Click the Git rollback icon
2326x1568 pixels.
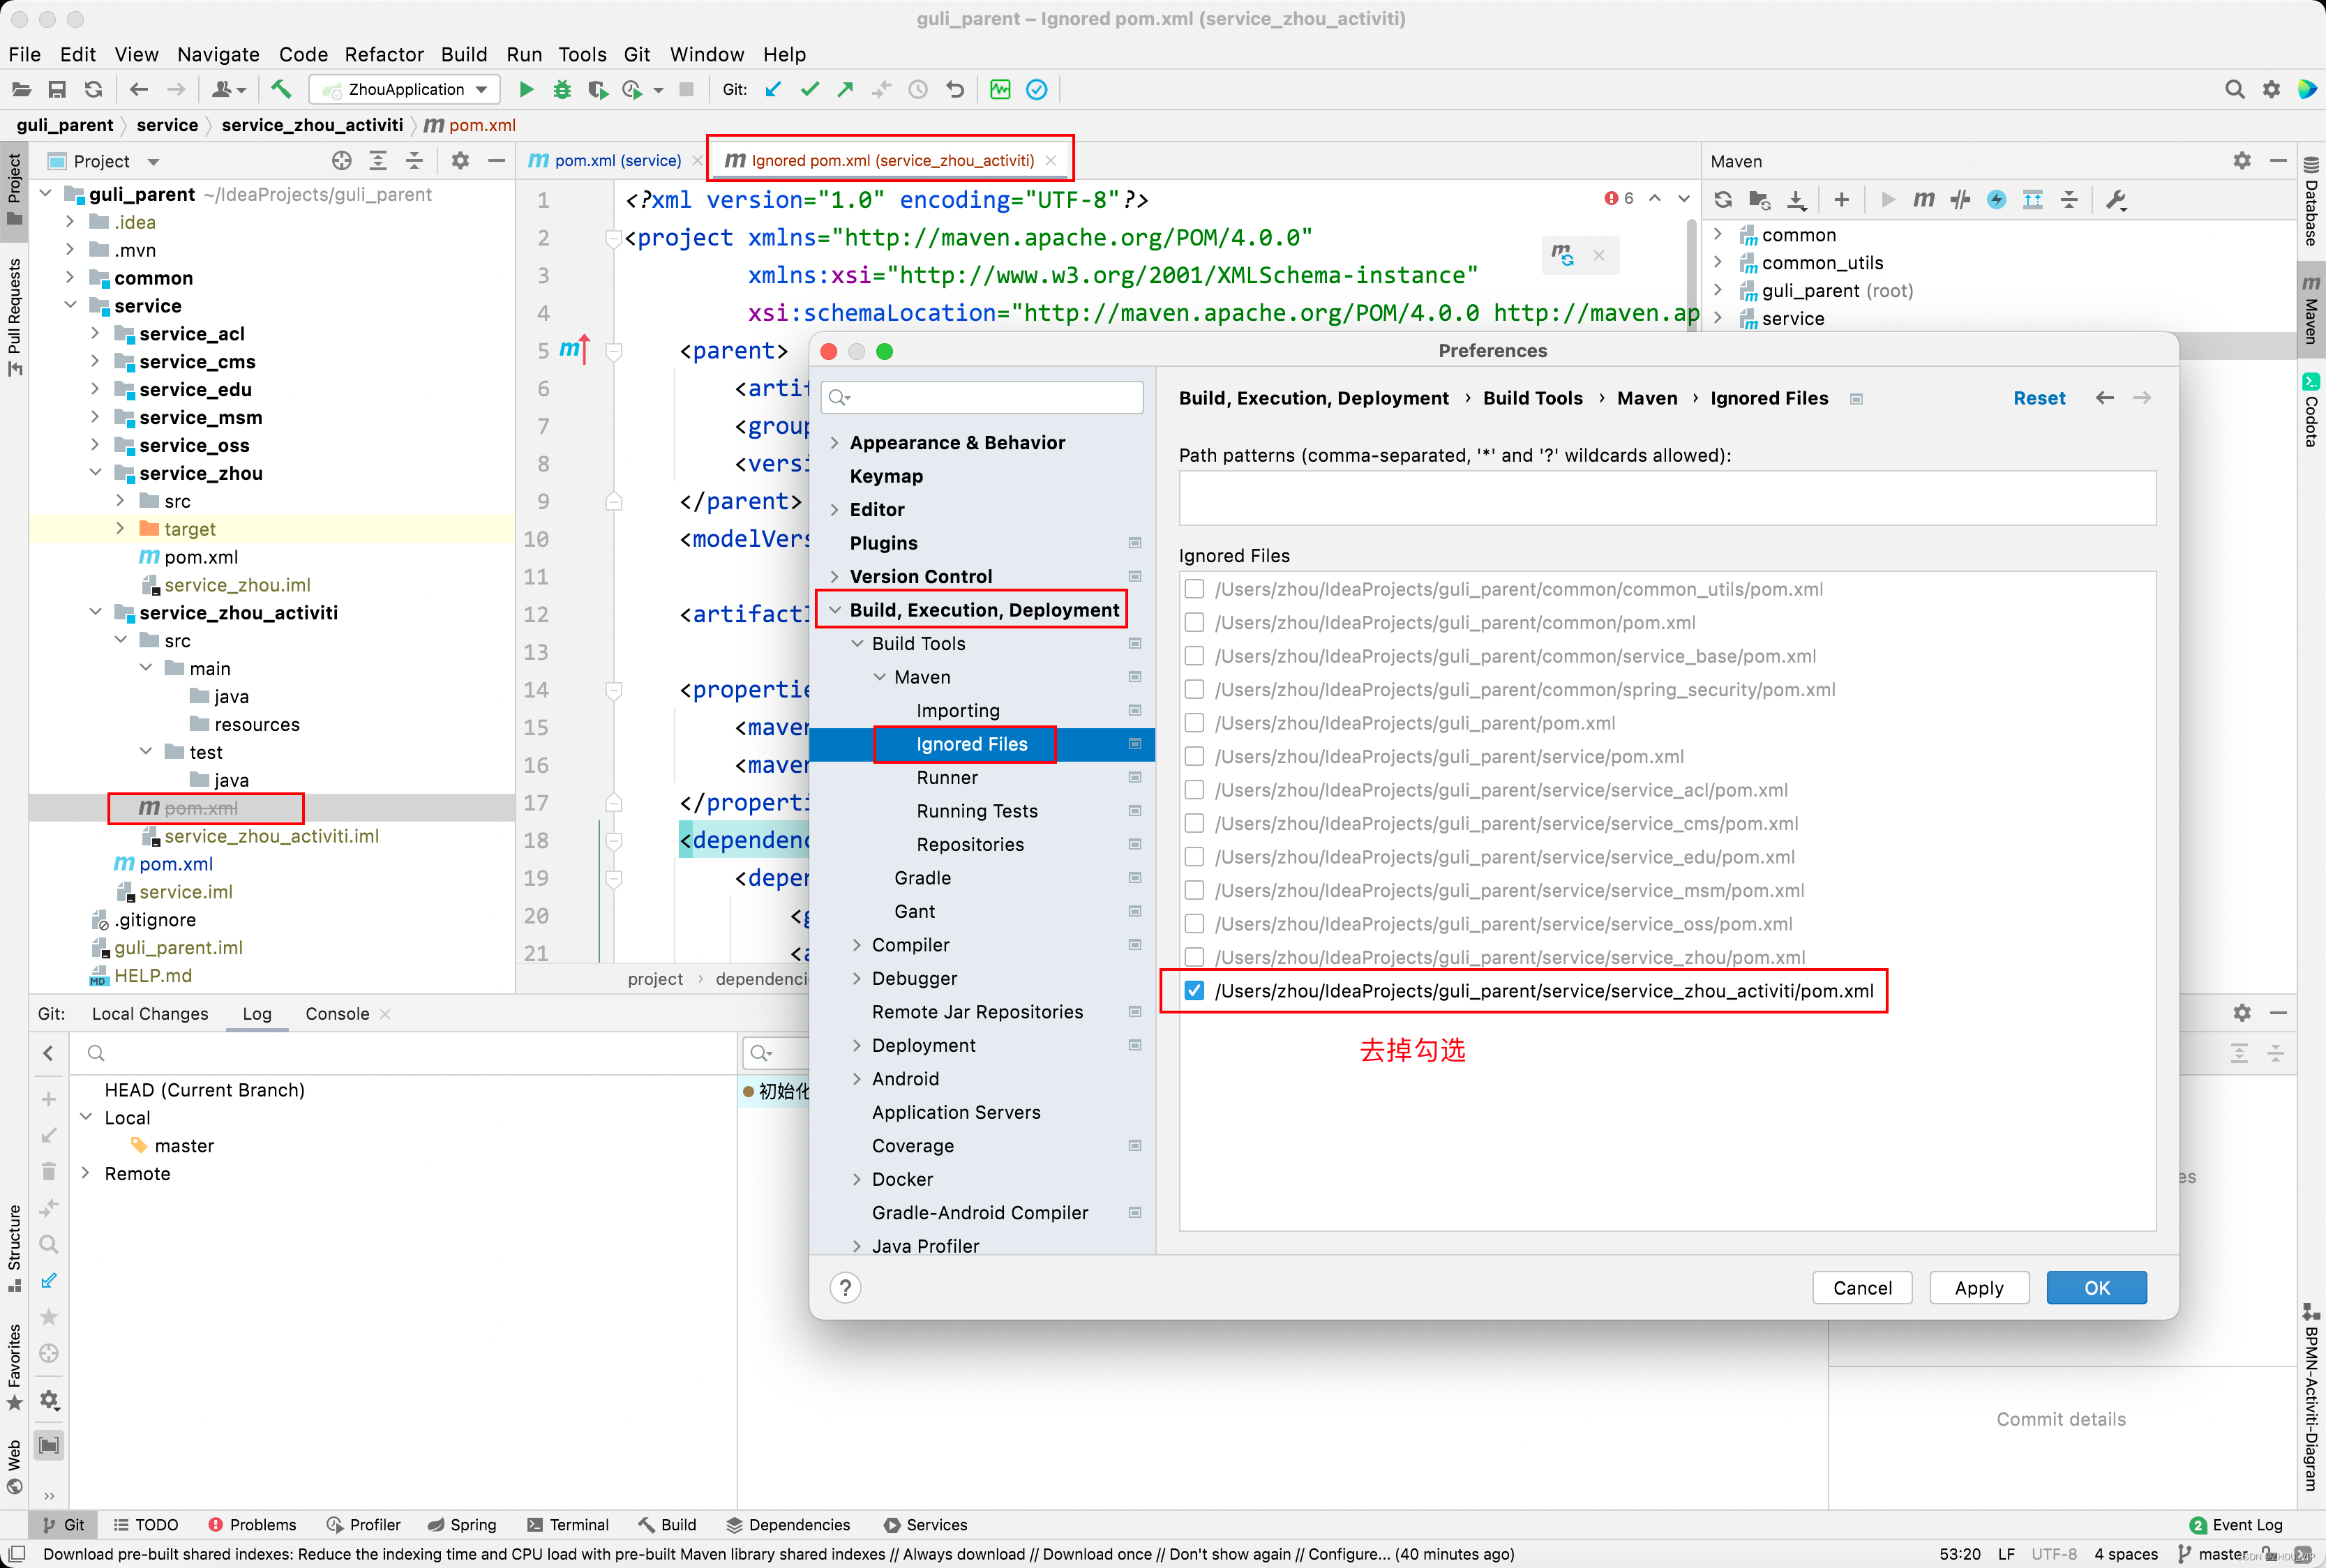tap(955, 89)
